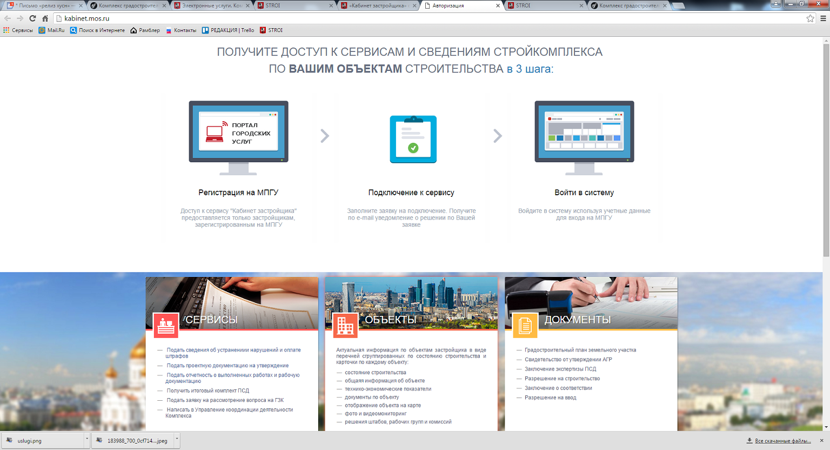Switch to the «Кабинет застройщика» tab

pyautogui.click(x=377, y=5)
